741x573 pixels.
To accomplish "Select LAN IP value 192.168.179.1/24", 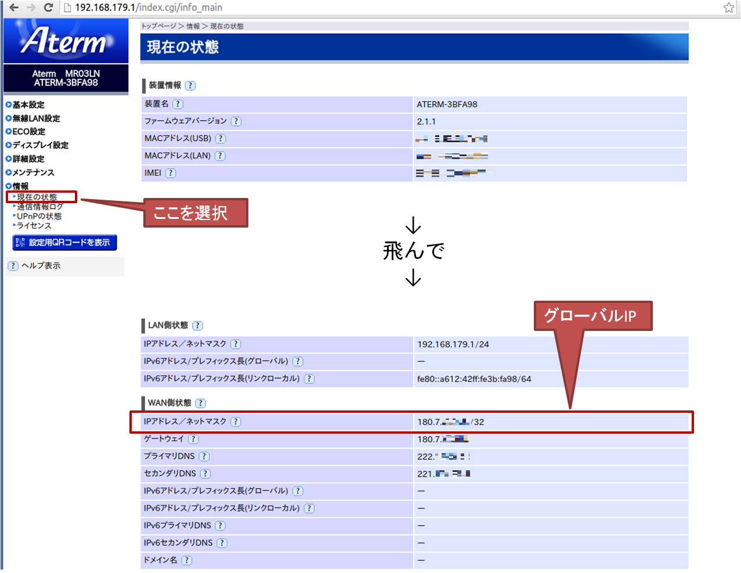I will [453, 344].
